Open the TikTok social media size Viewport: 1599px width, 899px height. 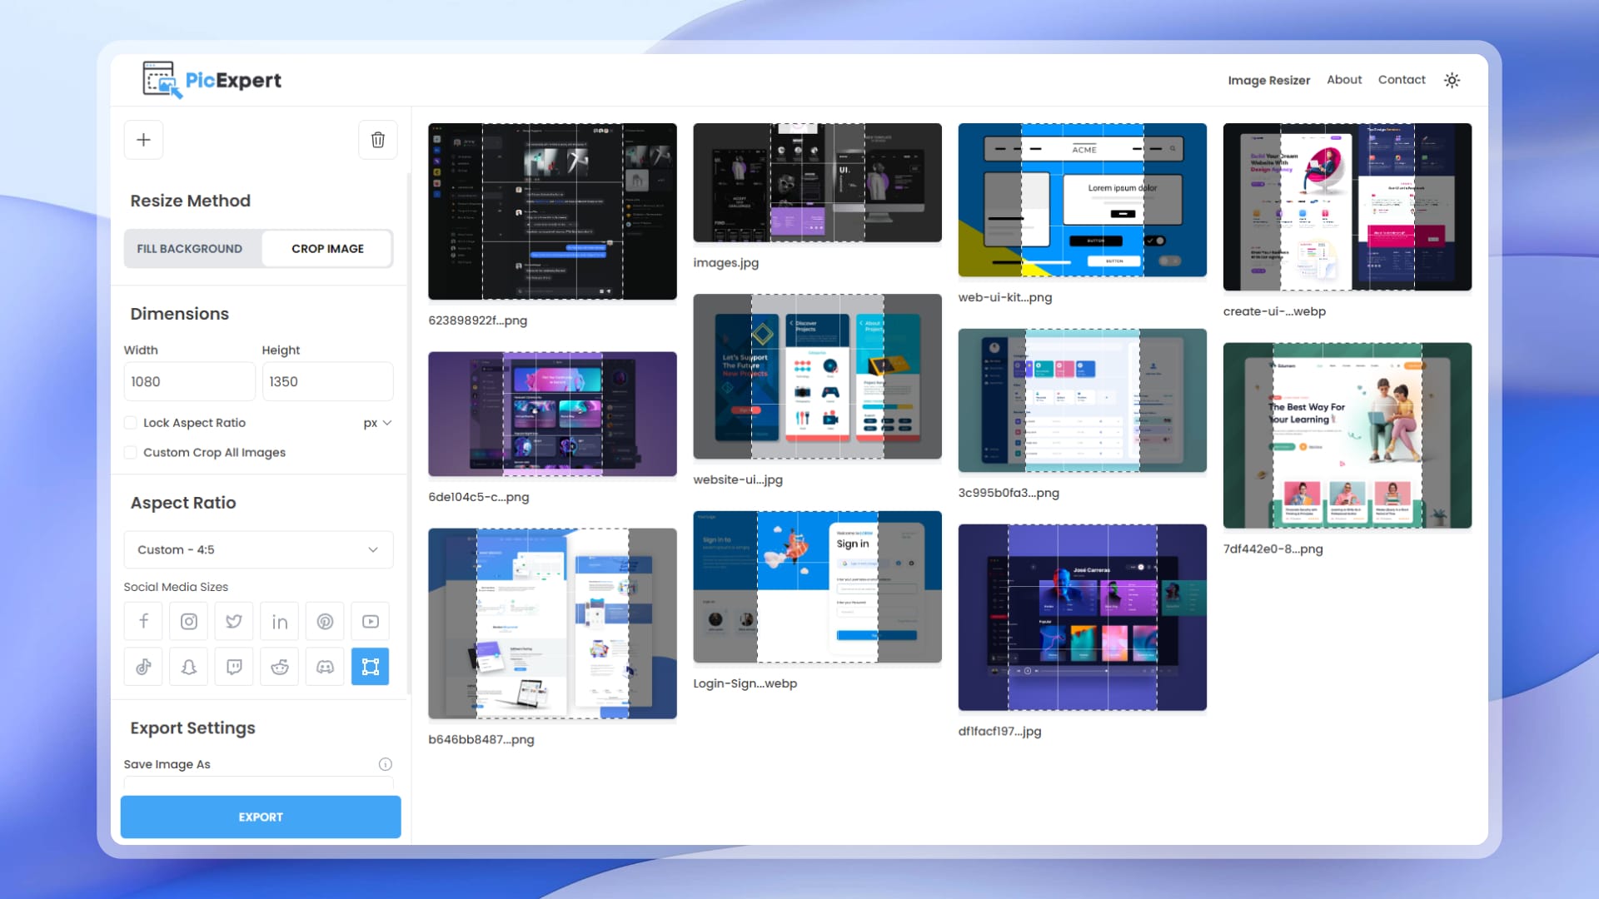142,666
